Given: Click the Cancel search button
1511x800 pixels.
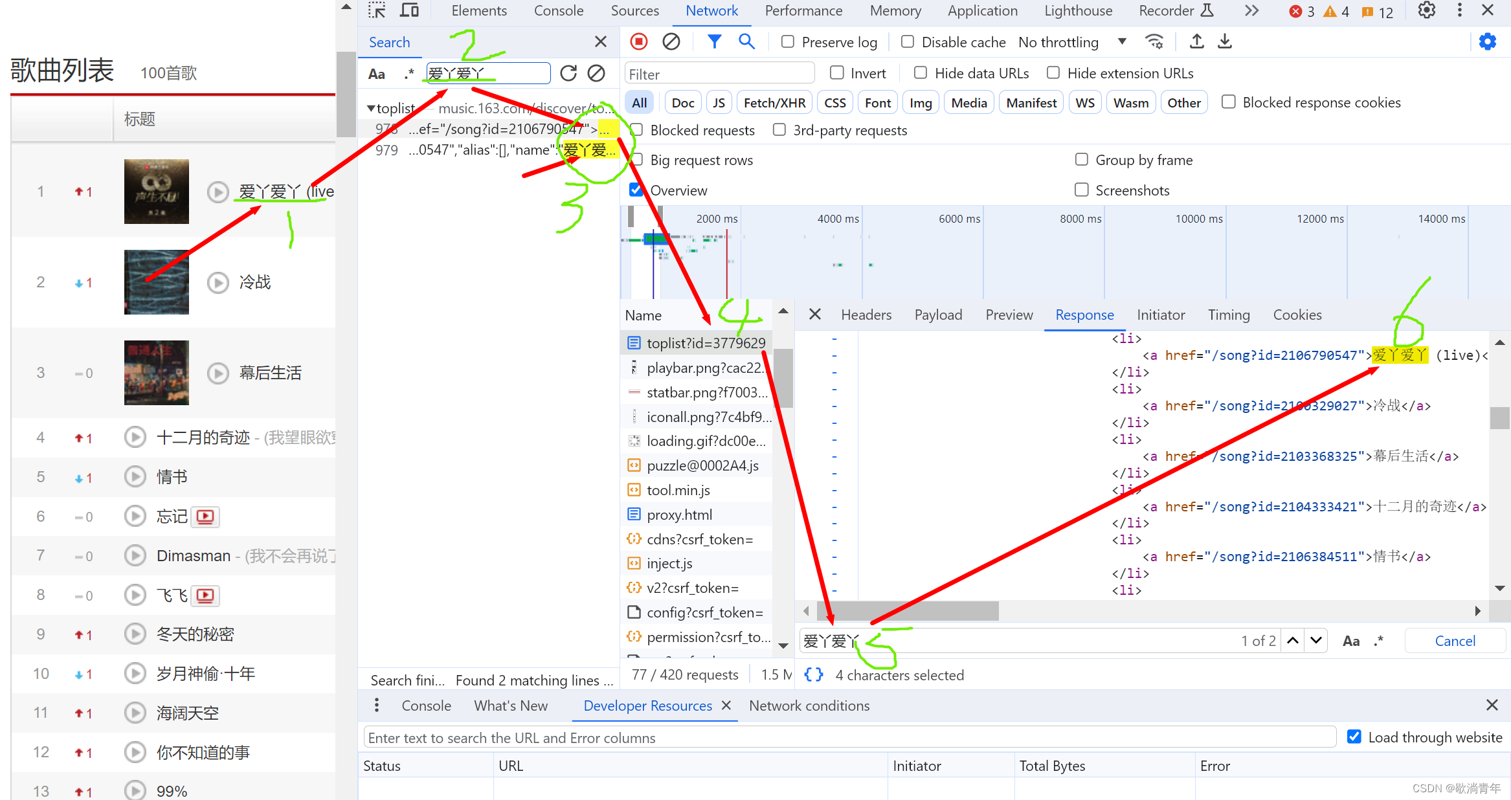Looking at the screenshot, I should click(1455, 641).
